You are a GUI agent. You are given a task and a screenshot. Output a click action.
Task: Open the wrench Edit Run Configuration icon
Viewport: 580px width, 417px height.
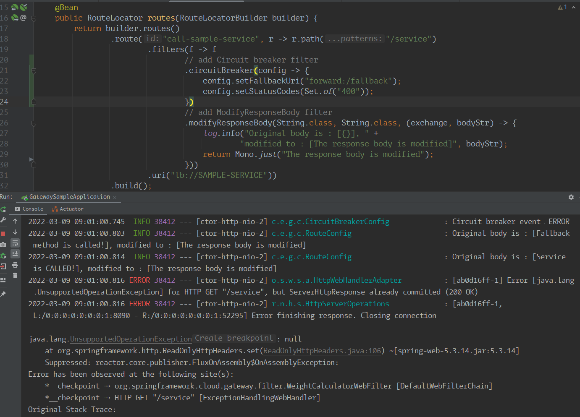(x=3, y=220)
